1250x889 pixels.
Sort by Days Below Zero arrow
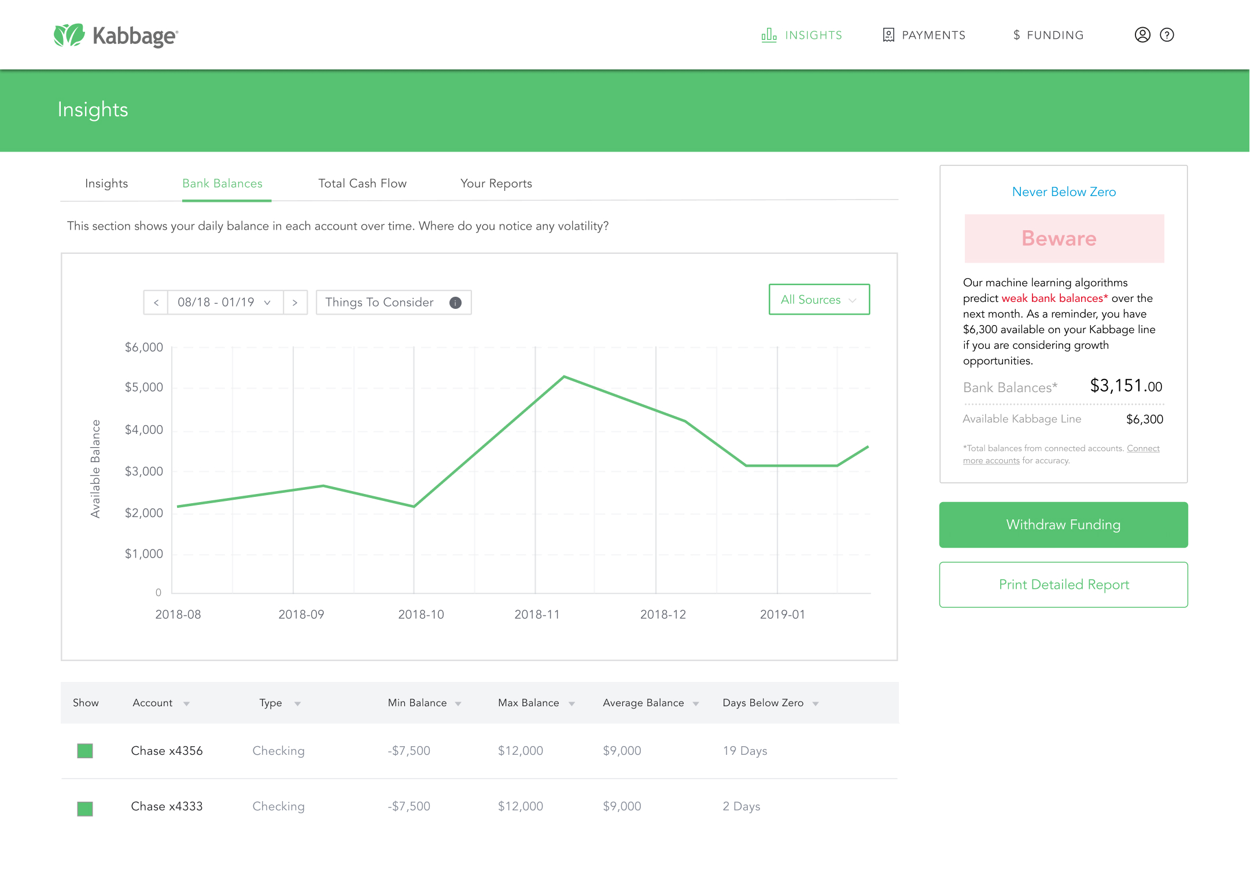[x=815, y=704]
